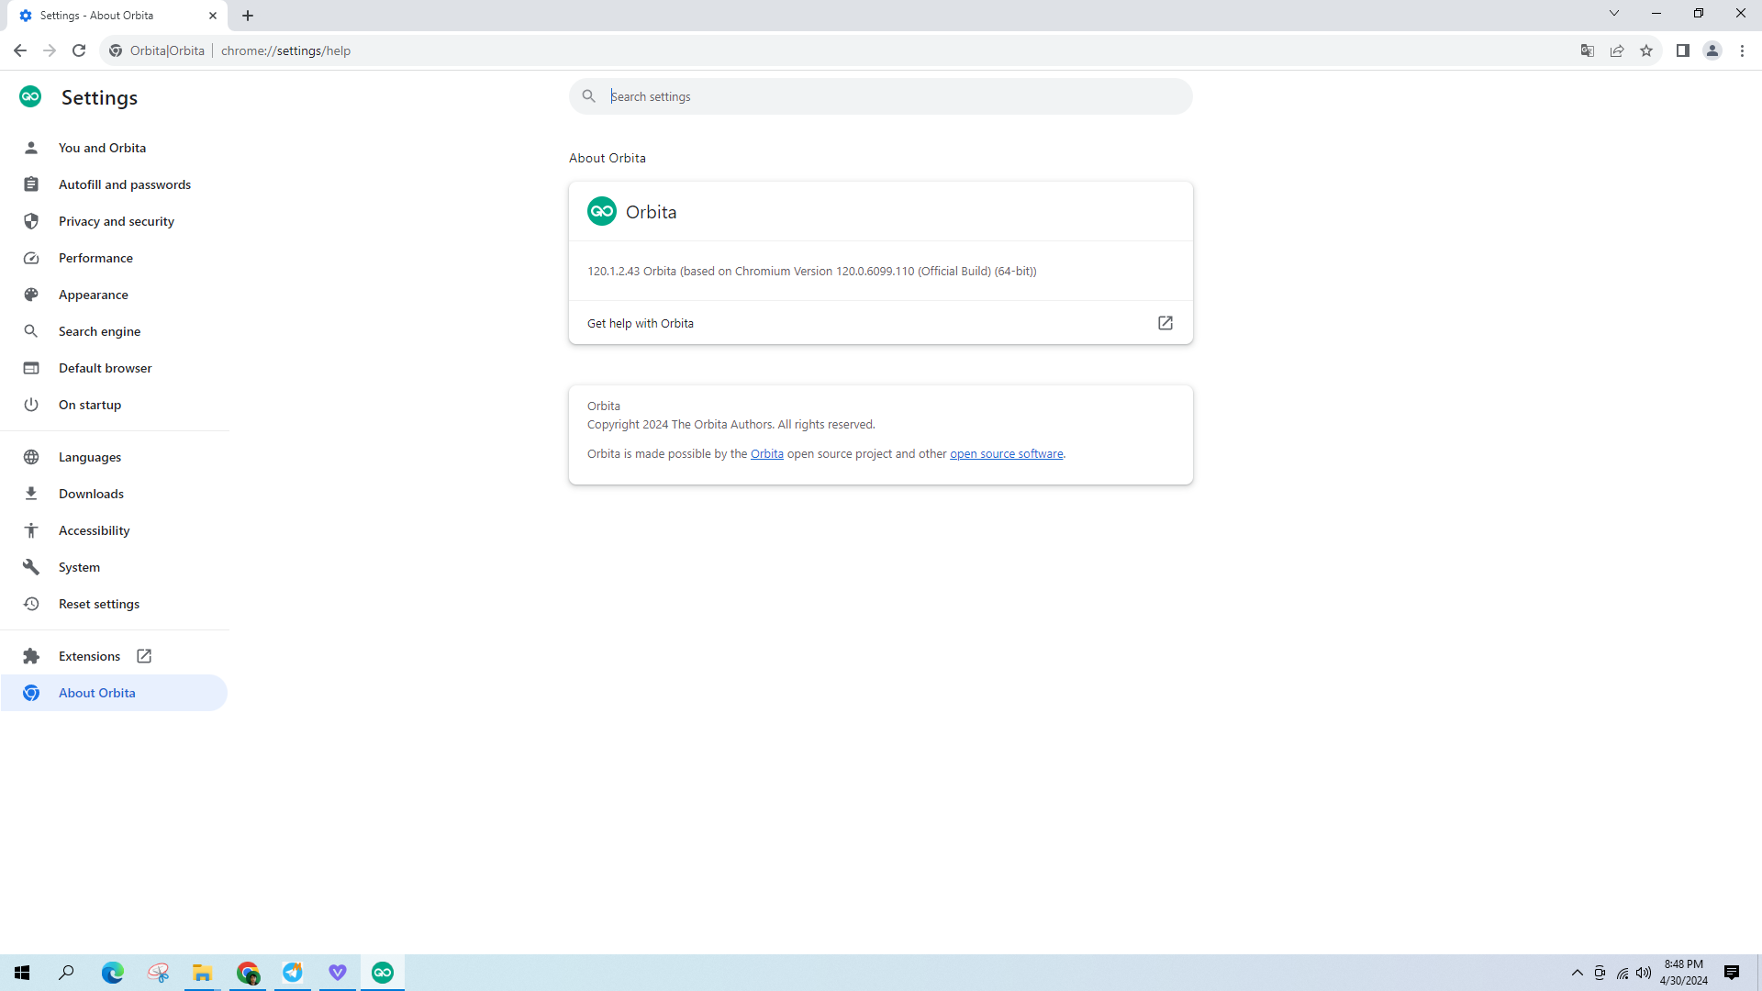The height and width of the screenshot is (991, 1762).
Task: Open Privacy and security settings
Action: 116,221
